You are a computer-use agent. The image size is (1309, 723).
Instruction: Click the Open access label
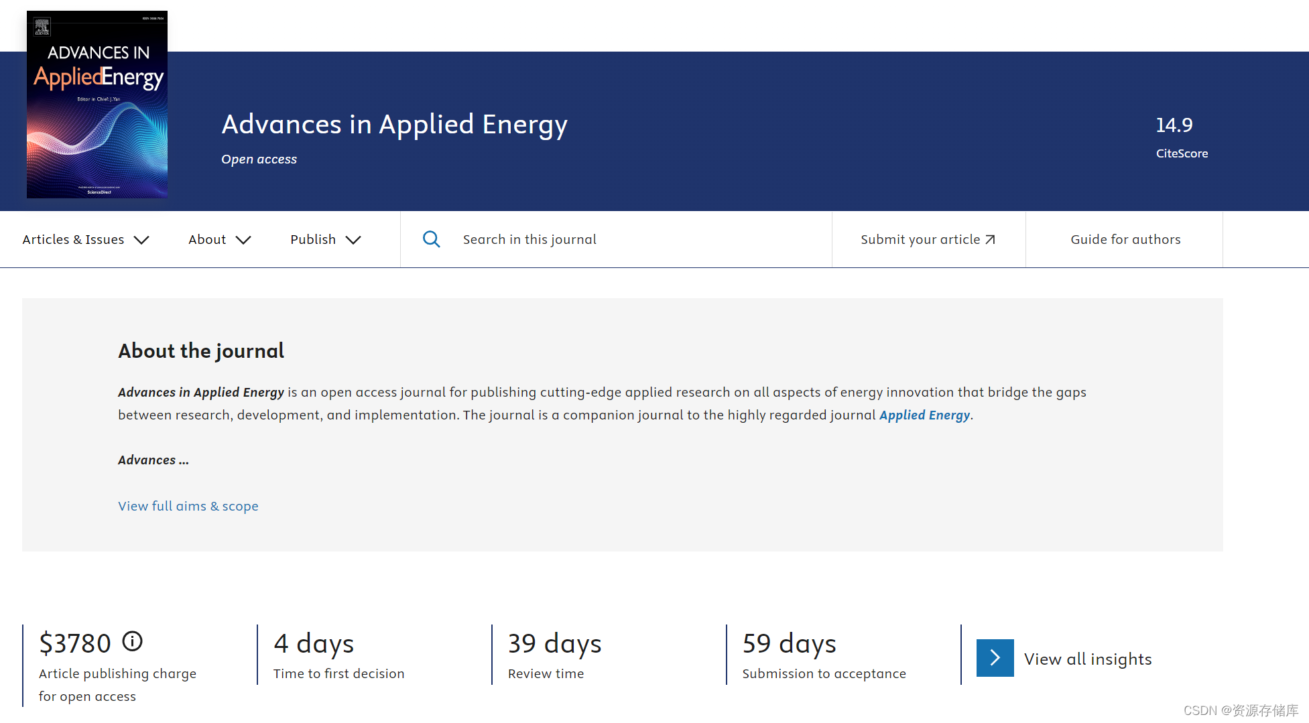pos(259,159)
